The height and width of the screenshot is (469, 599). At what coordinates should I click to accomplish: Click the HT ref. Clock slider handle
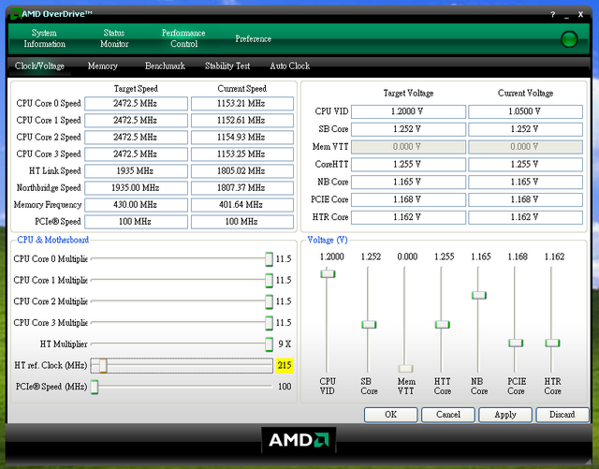103,365
